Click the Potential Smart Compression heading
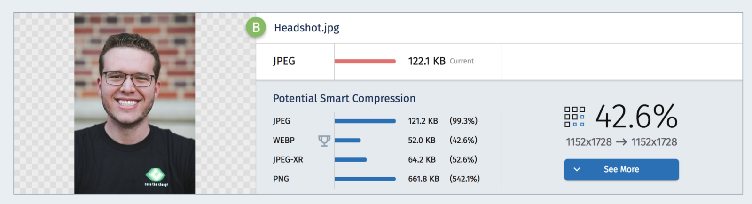This screenshot has height=204, width=752. [344, 98]
